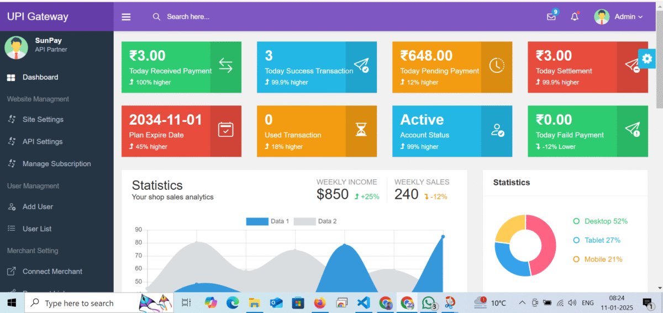The image size is (663, 313).
Task: Click the paper plane icon on Today Settlement card
Action: point(632,66)
